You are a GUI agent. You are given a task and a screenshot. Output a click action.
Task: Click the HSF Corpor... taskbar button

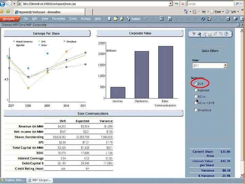(x=40, y=180)
